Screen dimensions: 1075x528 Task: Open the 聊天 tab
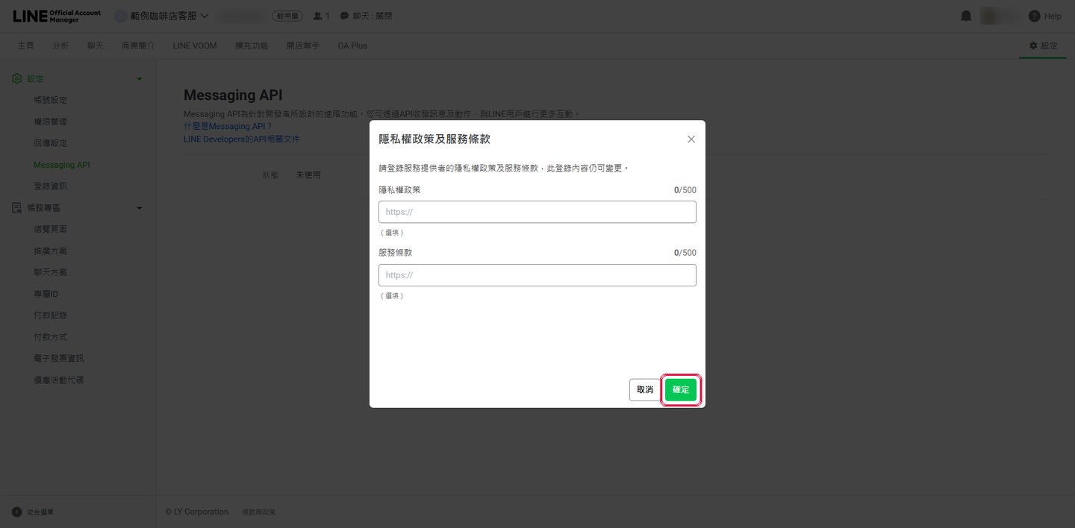coord(96,45)
